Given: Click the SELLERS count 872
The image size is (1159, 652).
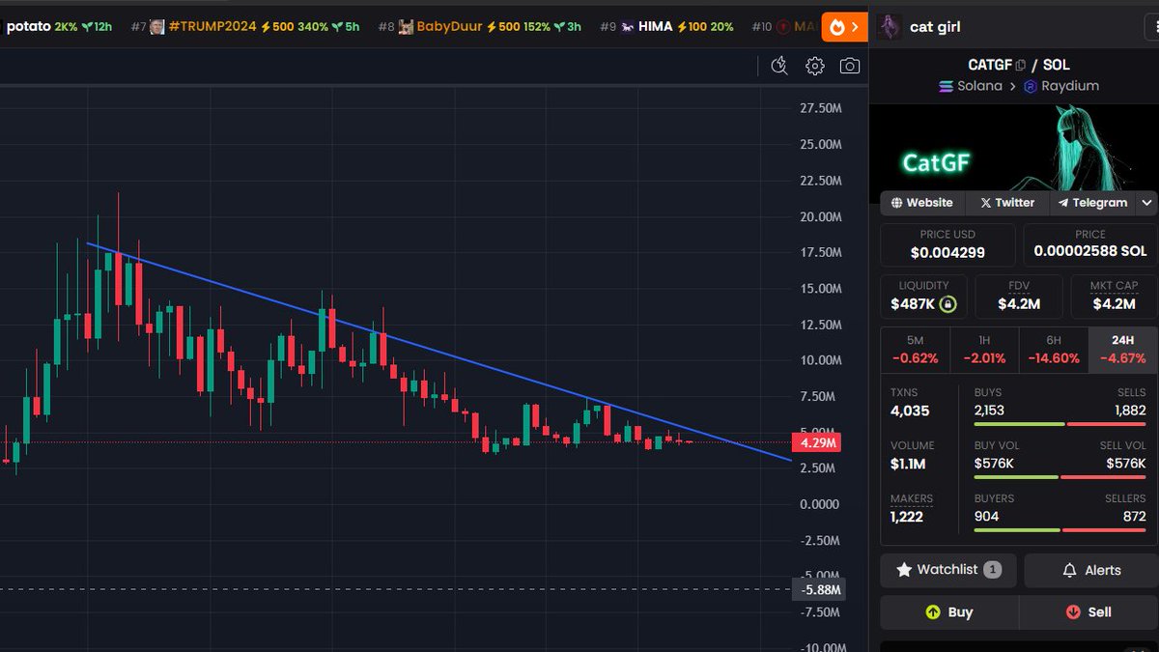Looking at the screenshot, I should 1134,517.
